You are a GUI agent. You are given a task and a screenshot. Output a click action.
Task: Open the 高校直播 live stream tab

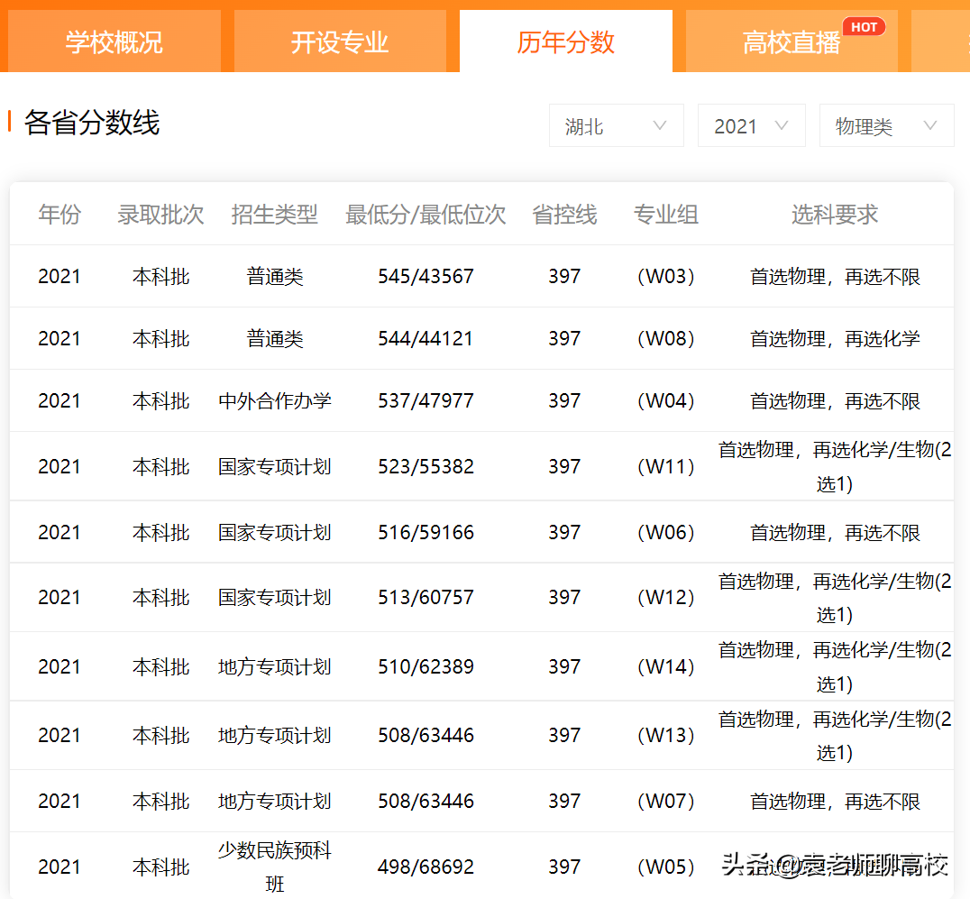(x=791, y=41)
